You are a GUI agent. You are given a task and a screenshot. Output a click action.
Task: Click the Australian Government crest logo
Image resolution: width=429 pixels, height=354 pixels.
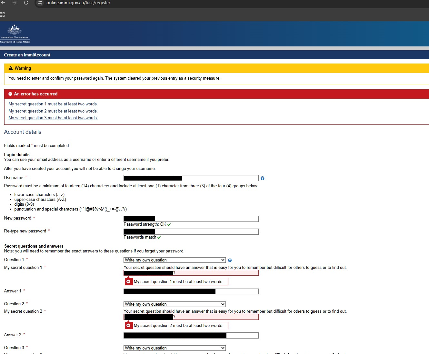(x=15, y=34)
